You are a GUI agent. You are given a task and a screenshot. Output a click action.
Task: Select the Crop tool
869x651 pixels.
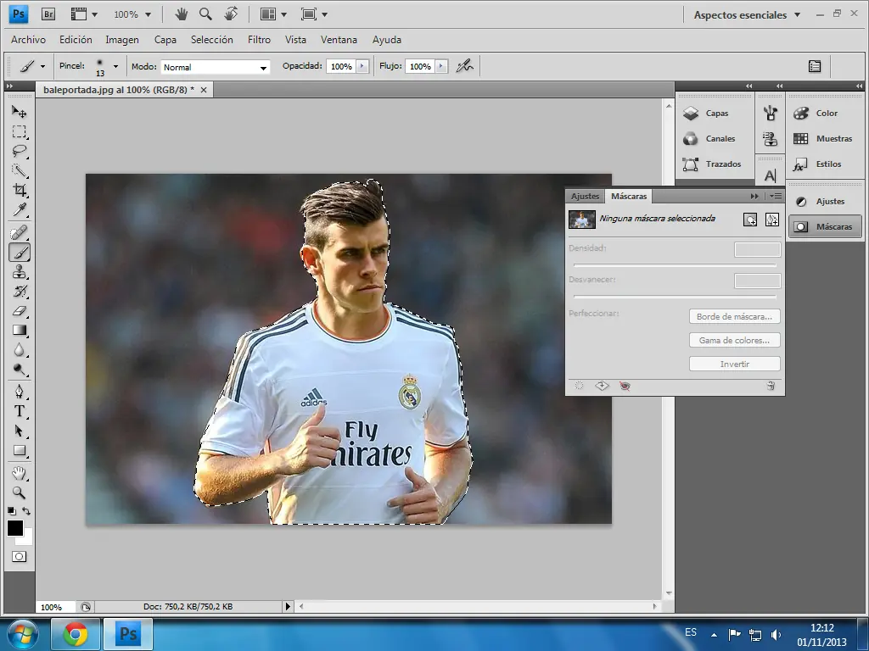(20, 190)
